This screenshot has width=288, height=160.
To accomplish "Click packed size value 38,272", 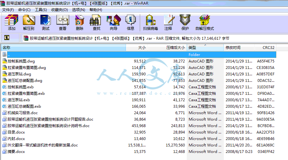I will tap(179, 61).
